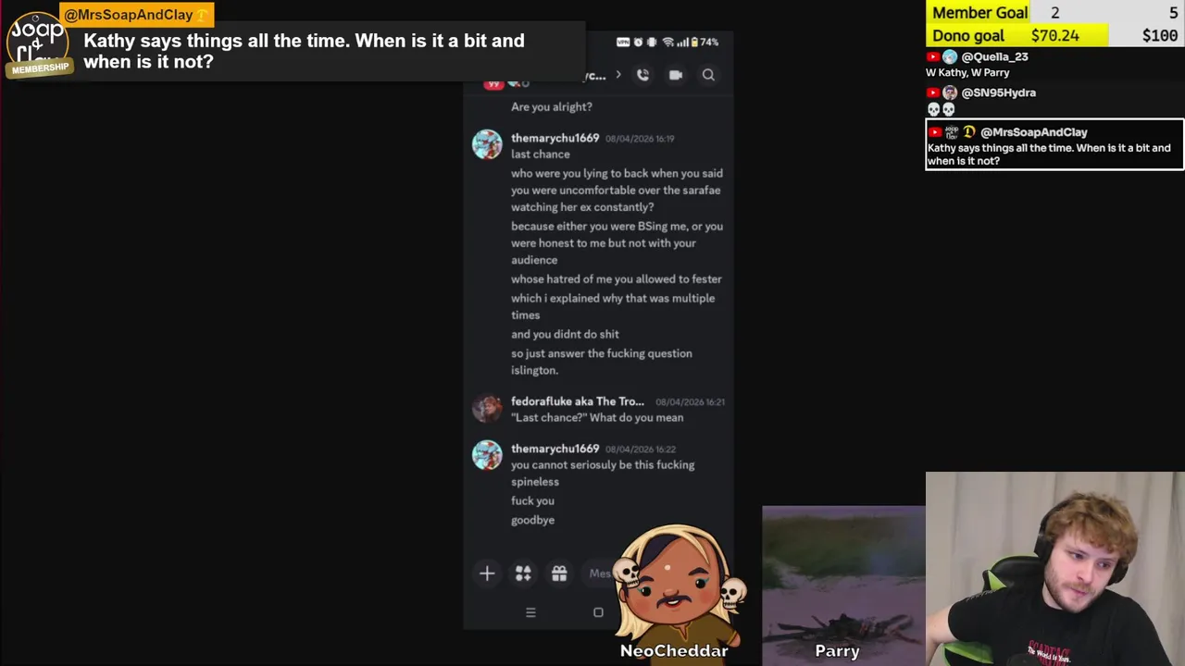This screenshot has width=1185, height=666.
Task: Tap the plus attachment button
Action: (487, 573)
